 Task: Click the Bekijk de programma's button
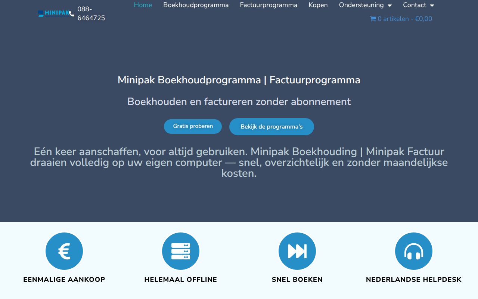coord(271,127)
